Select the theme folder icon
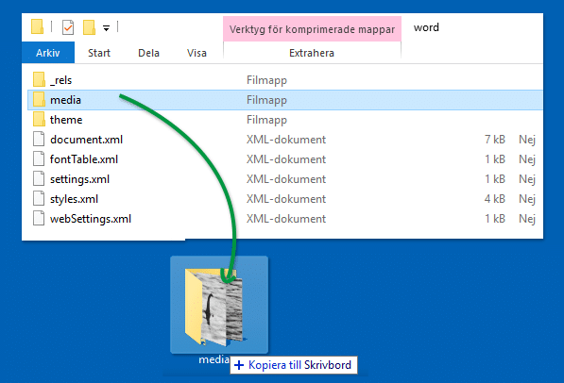The height and width of the screenshot is (383, 564). (x=39, y=119)
